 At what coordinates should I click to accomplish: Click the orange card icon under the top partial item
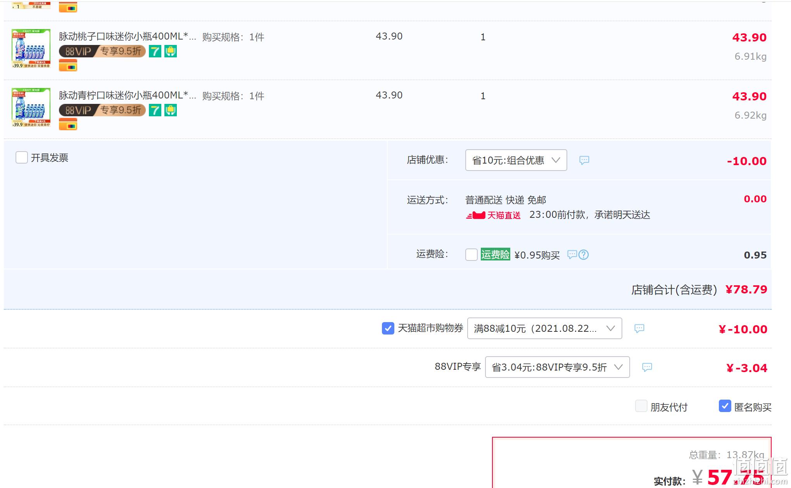[68, 7]
